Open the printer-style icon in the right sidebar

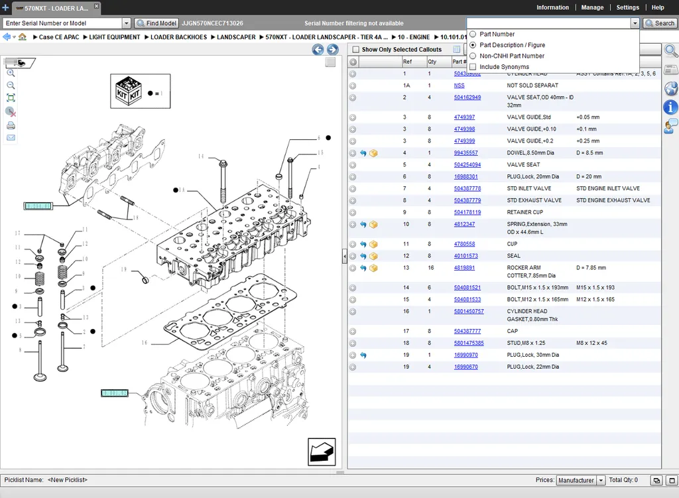(x=671, y=70)
